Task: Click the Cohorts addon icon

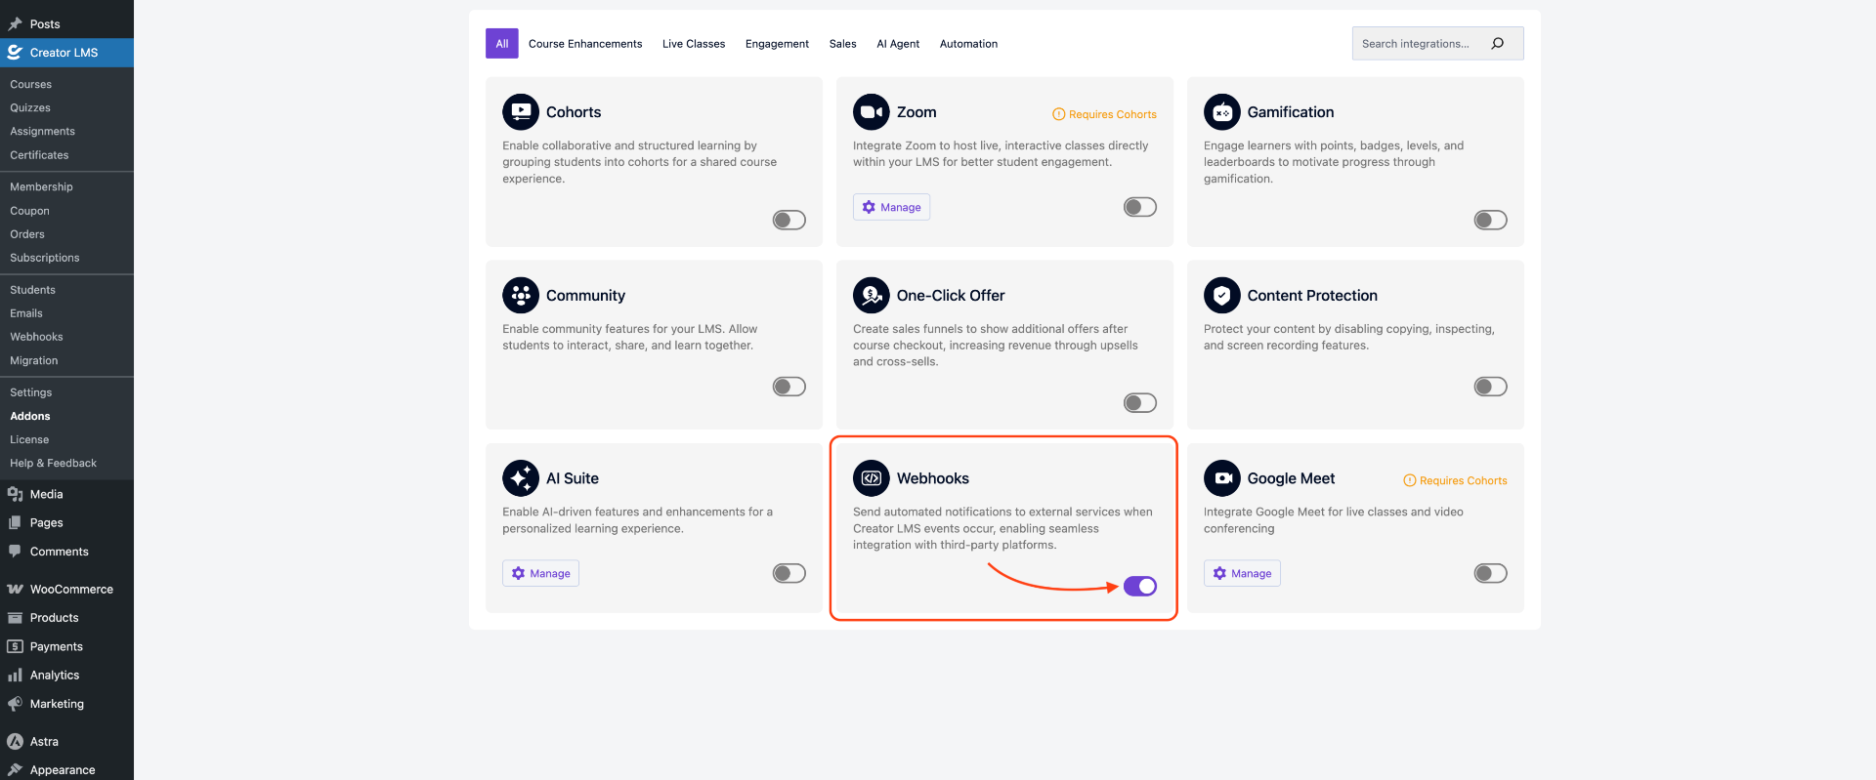Action: [521, 112]
